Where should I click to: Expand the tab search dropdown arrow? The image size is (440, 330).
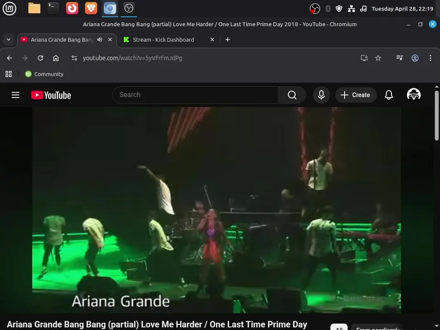tap(8, 39)
